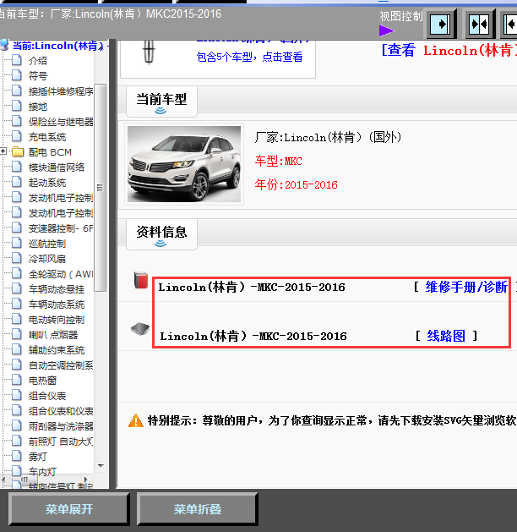Click page icon beside 雾灯

pos(17,457)
